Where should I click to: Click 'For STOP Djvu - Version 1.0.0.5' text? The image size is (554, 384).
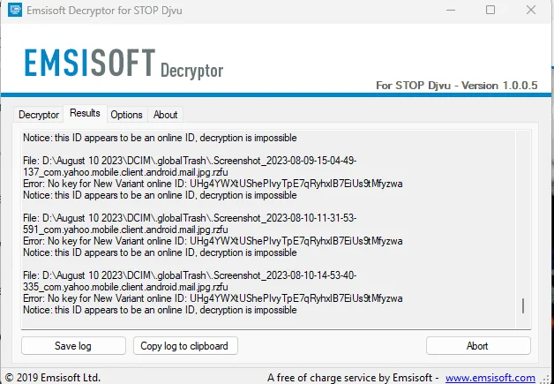click(x=456, y=86)
